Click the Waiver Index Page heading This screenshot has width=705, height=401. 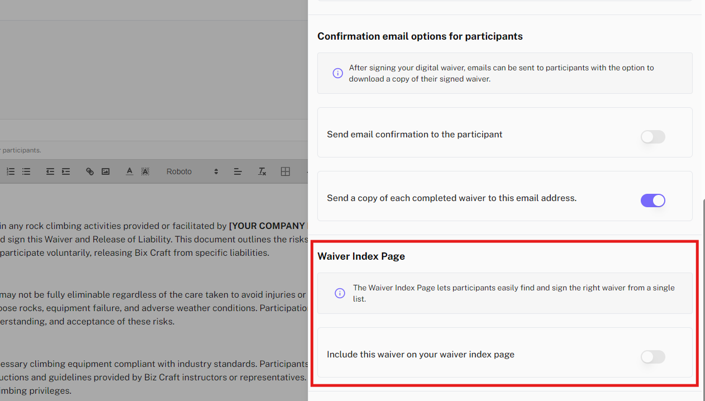[361, 256]
